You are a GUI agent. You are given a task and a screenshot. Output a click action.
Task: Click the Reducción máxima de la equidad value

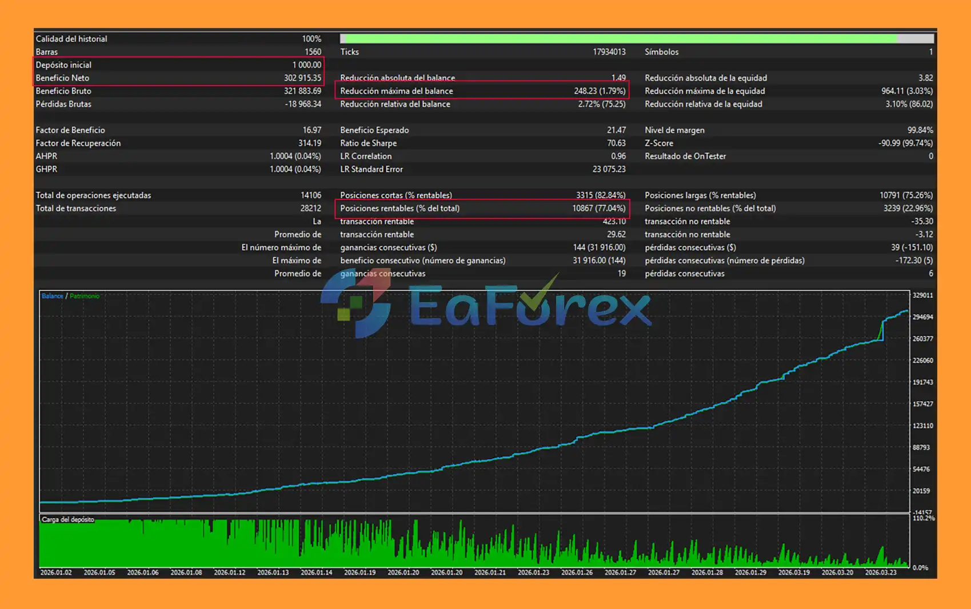click(x=906, y=91)
